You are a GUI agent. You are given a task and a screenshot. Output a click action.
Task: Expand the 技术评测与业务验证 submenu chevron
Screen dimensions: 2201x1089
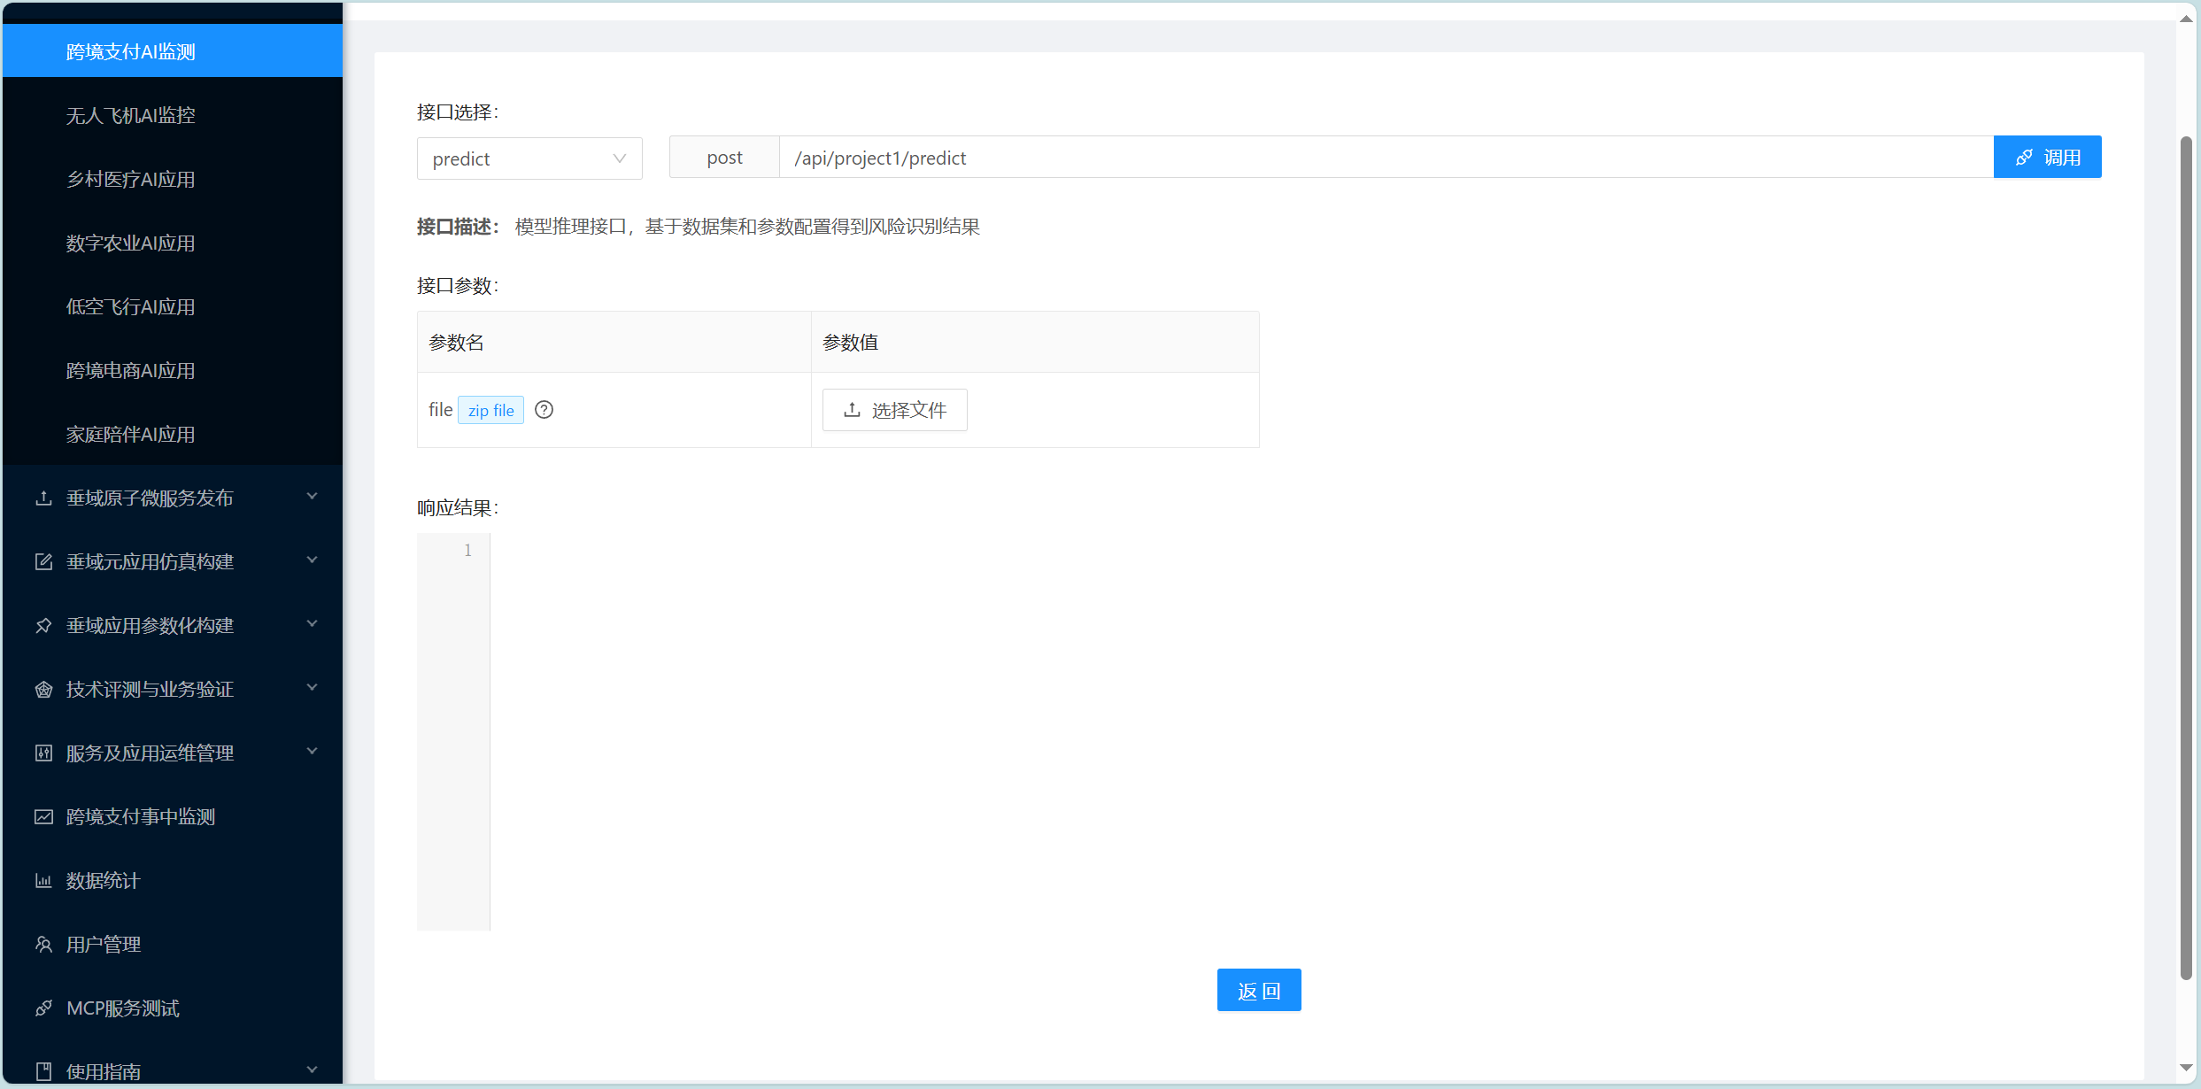pos(312,688)
